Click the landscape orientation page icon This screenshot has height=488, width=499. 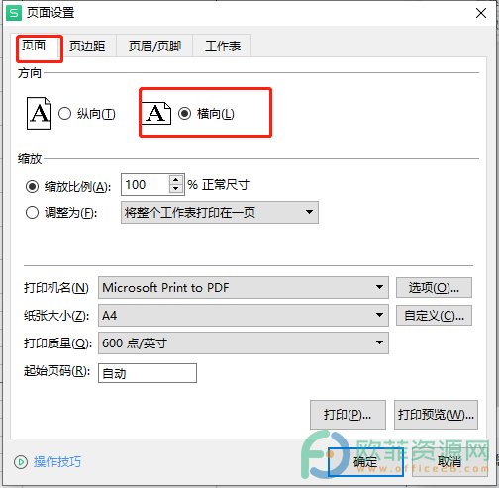click(156, 114)
